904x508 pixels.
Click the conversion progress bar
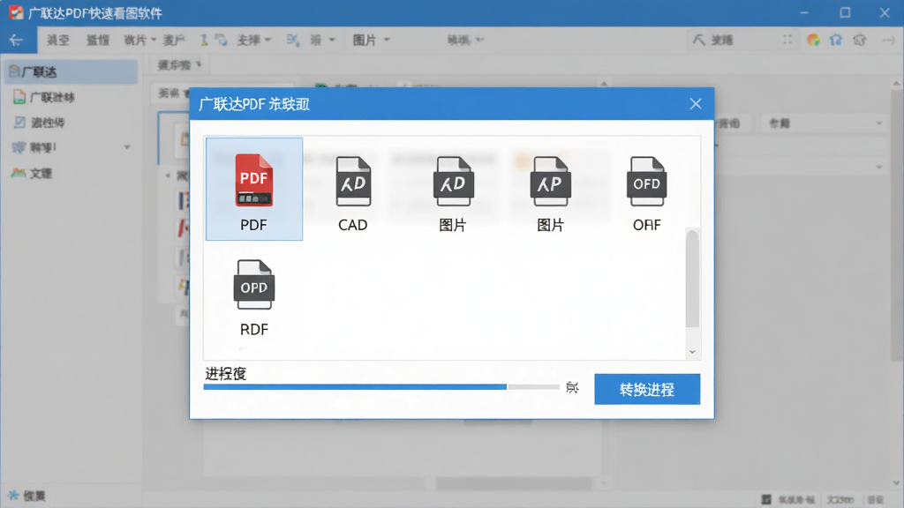click(x=381, y=387)
